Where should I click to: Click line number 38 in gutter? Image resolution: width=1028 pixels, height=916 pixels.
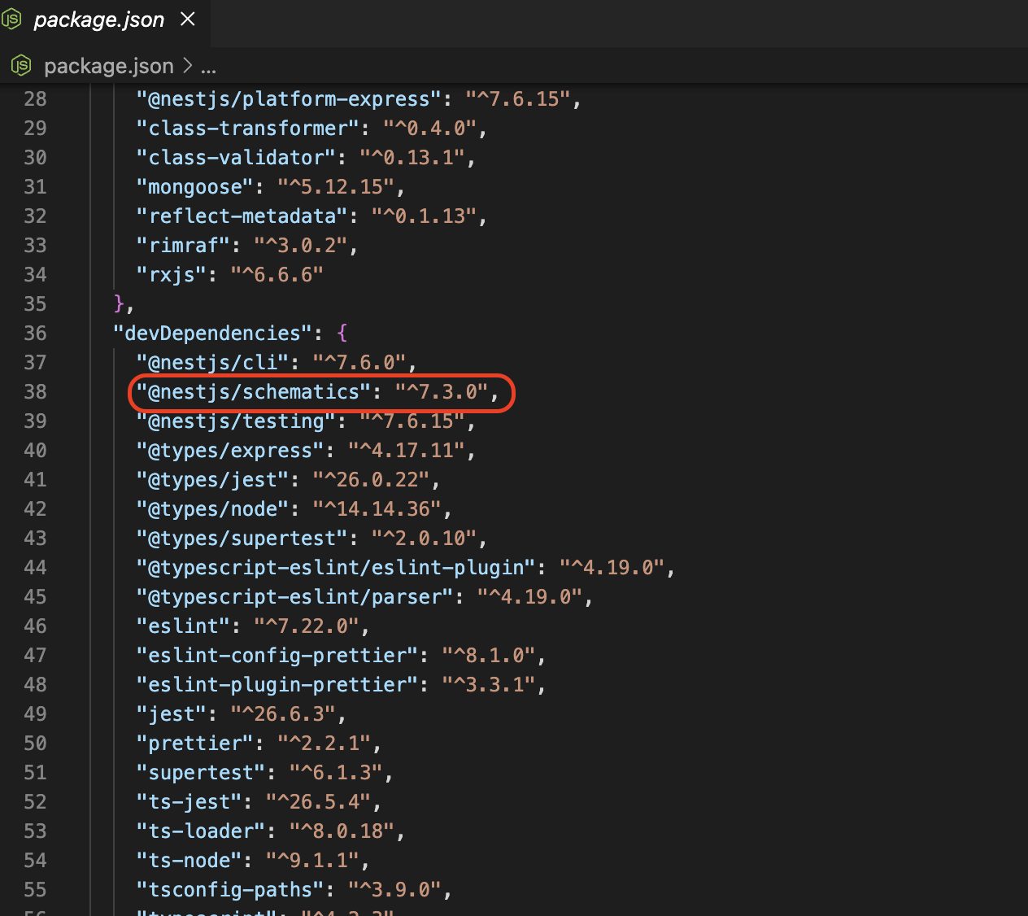point(35,391)
